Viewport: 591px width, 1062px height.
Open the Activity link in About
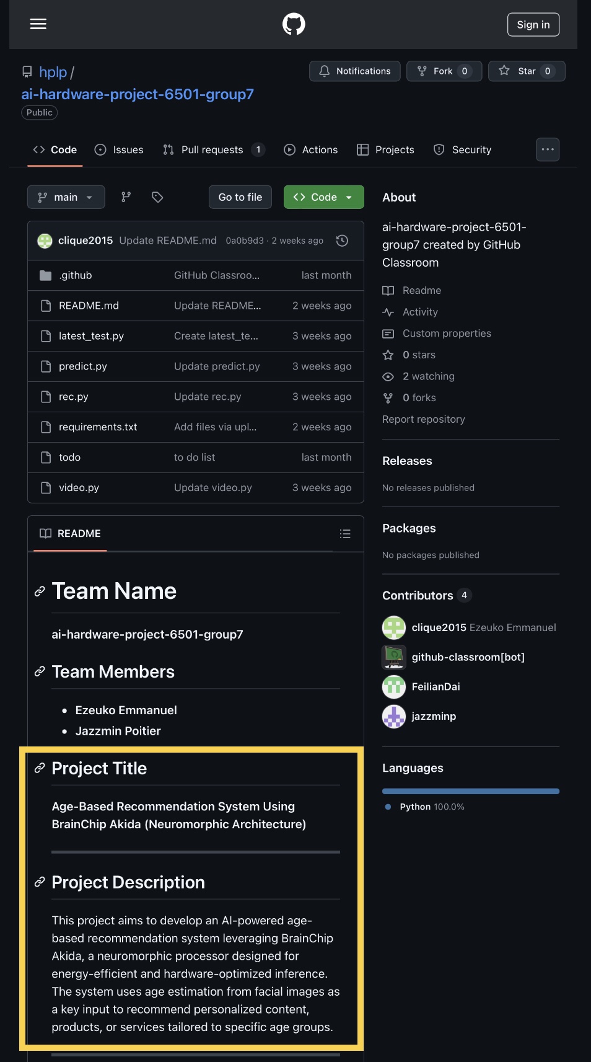(x=410, y=312)
